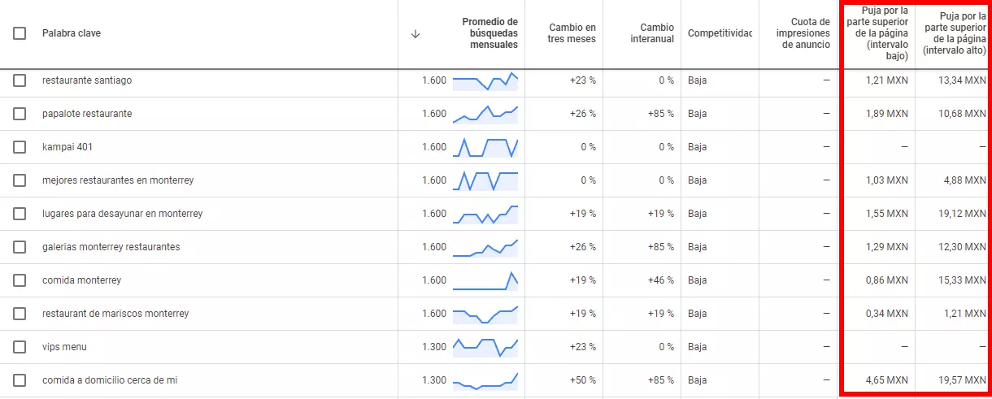Screen dimensions: 992x399
Task: Click sparkline for comida a domicilio cerca de mi
Action: click(485, 380)
